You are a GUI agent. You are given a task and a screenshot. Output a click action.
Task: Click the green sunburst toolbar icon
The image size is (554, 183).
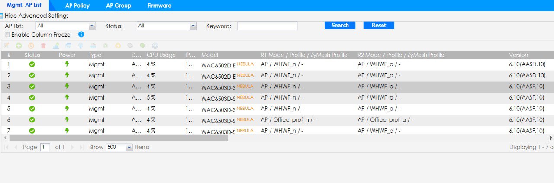coord(105,45)
